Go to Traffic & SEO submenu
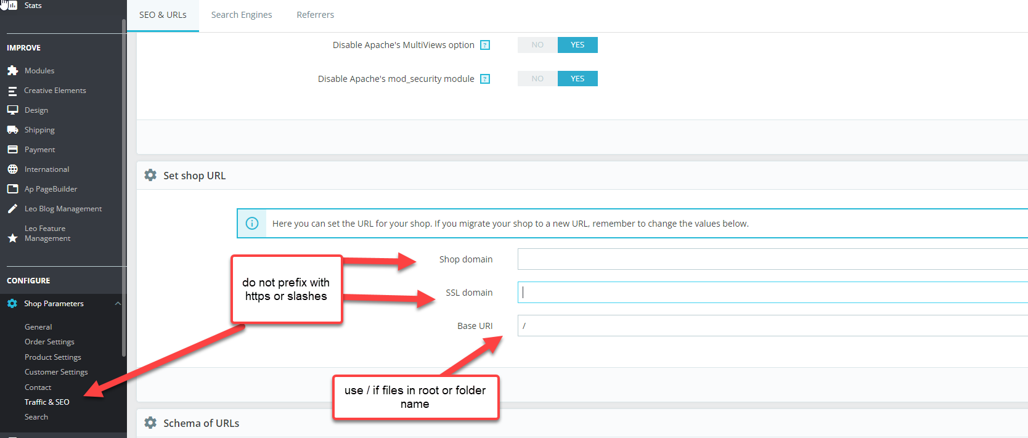The width and height of the screenshot is (1028, 438). point(47,402)
